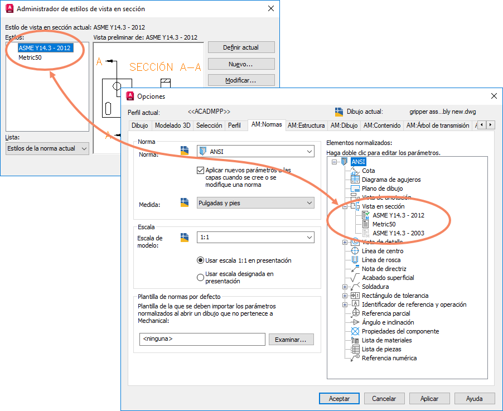Open the Lista dropdown in style manager

click(47, 148)
